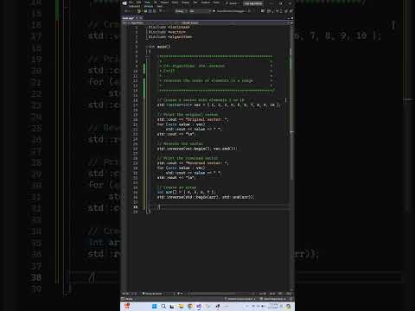Screen dimensions: 415x311
Task: Click the std::reverse(std::begin(arr), std::end(arr)) line
Action: pos(206,197)
